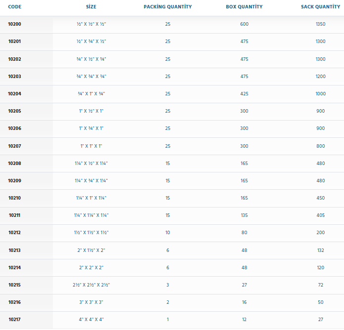Screen dimensions: 344x330
Task: Select the 1" X 1" X 1" size cell
Action: pos(91,146)
